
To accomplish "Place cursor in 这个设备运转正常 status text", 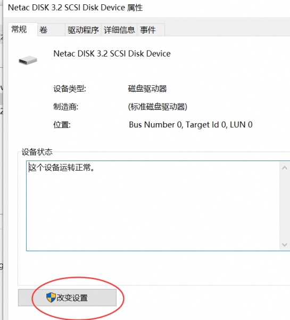I will [x=61, y=167].
